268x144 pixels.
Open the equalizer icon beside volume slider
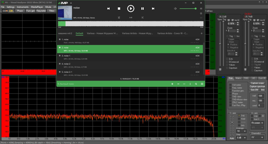click(x=201, y=9)
